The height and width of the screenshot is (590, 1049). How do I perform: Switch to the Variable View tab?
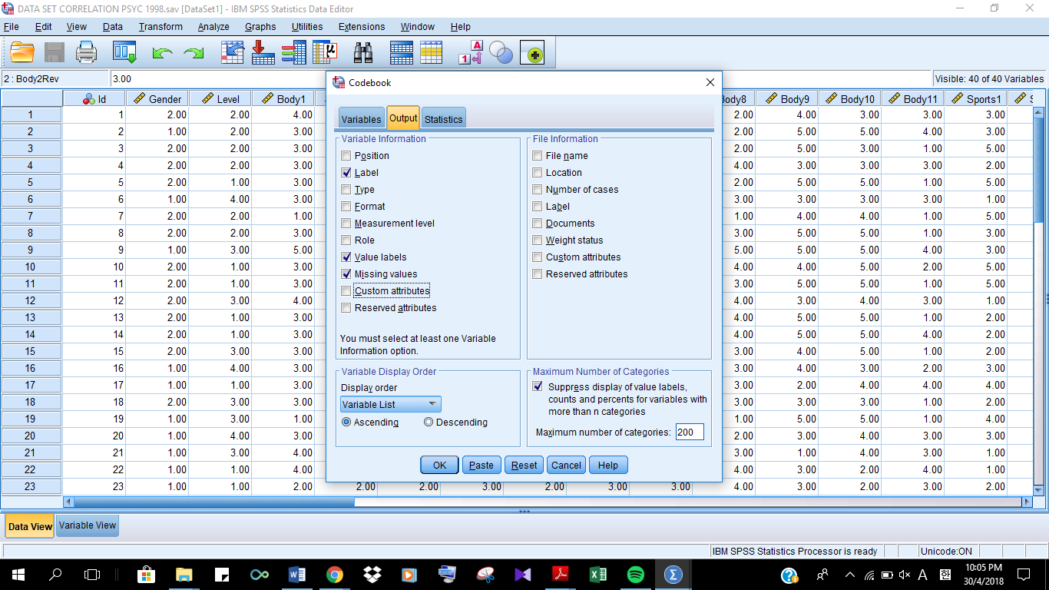pos(88,526)
